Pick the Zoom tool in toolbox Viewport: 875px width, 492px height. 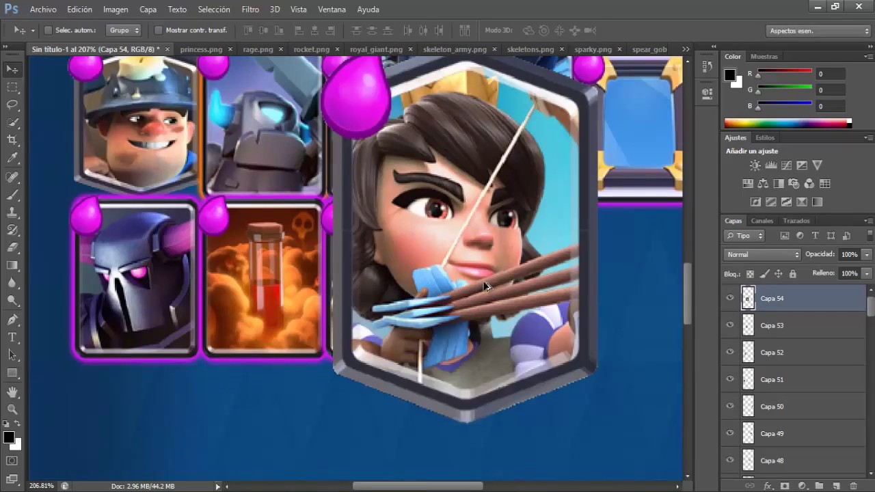tap(12, 409)
